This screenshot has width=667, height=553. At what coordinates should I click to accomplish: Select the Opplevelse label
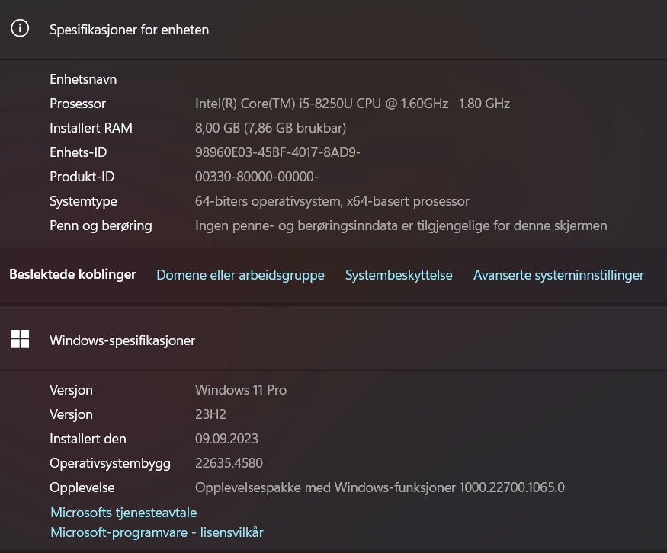tap(82, 487)
